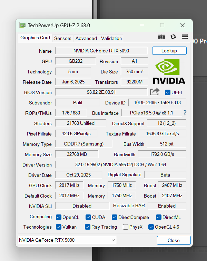The width and height of the screenshot is (207, 261).
Task: Toggle the PhysX checkbox
Action: tap(126, 227)
